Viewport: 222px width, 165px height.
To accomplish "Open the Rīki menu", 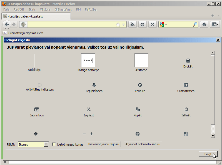I will click(x=78, y=9).
